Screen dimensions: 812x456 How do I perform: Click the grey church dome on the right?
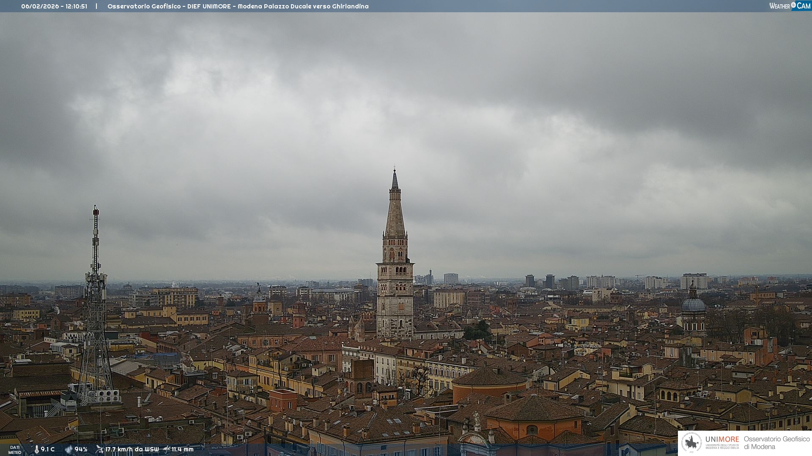693,305
